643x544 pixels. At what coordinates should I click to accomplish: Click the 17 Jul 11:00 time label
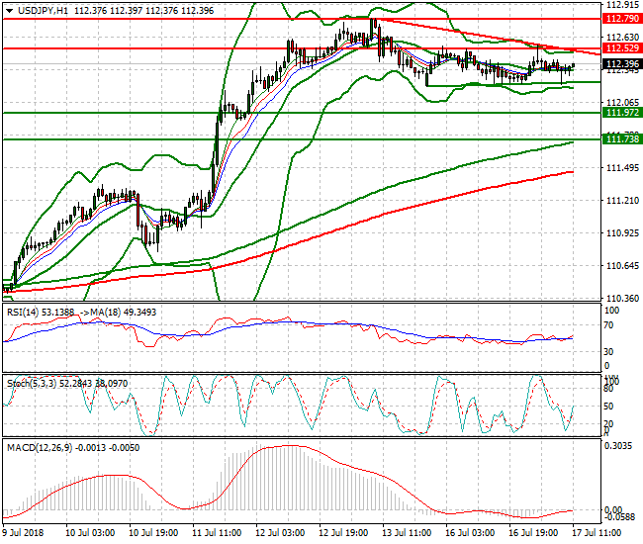pos(597,533)
